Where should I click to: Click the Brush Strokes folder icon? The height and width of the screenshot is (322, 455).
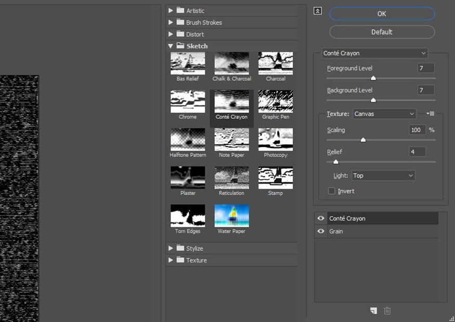[x=180, y=22]
